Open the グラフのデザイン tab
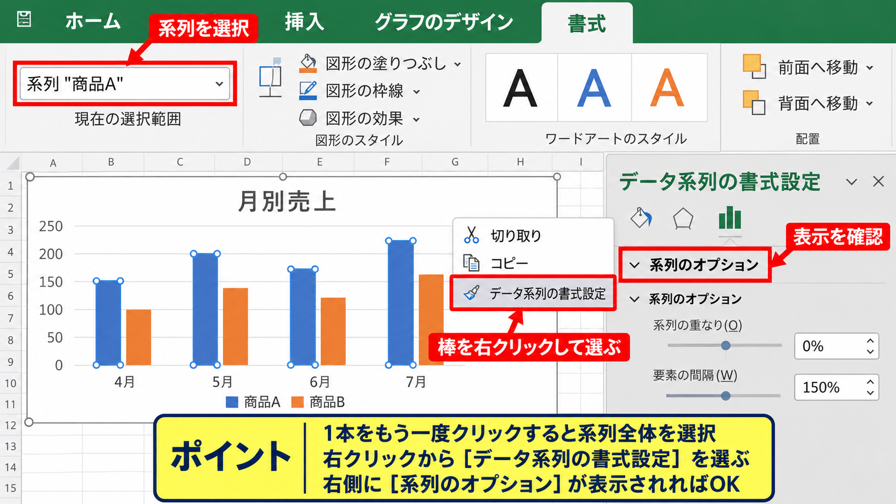Image resolution: width=896 pixels, height=504 pixels. pyautogui.click(x=444, y=22)
